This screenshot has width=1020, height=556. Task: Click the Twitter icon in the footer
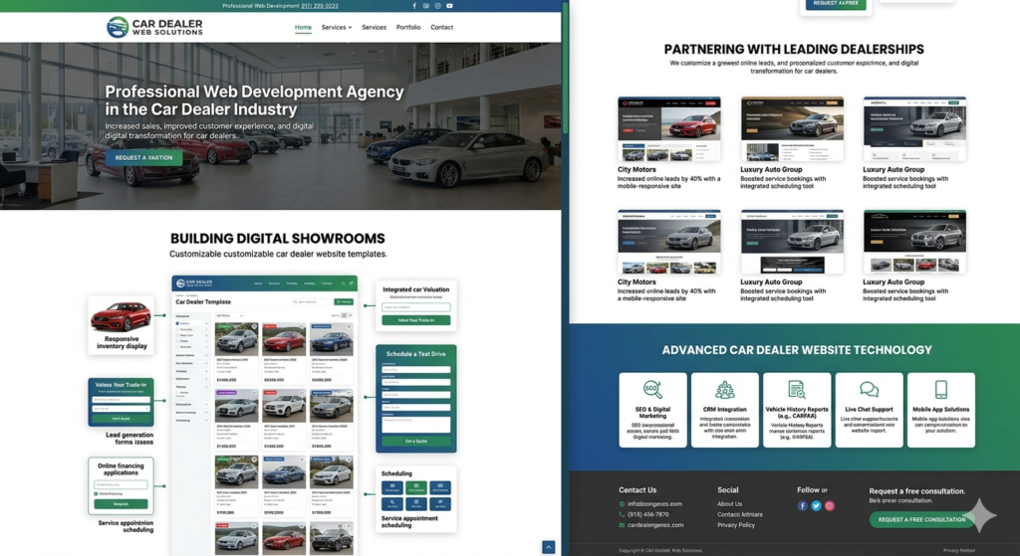(x=816, y=505)
